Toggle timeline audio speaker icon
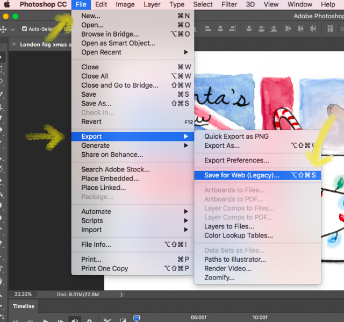 coord(75,320)
